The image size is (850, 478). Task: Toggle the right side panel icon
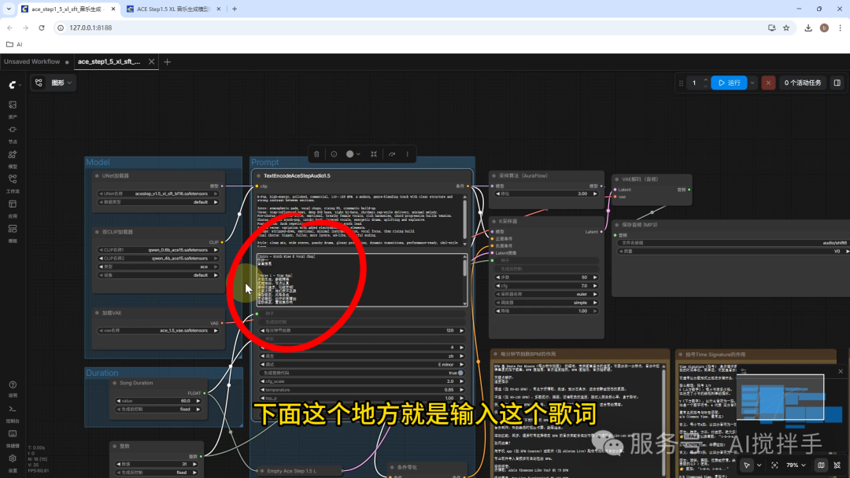[x=837, y=83]
